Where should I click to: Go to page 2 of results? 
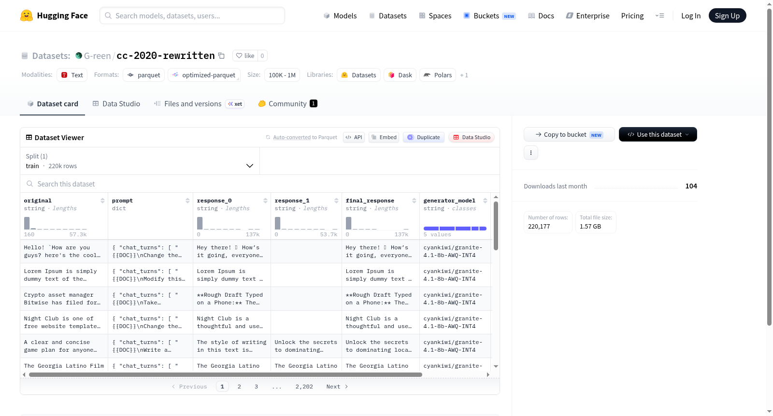[x=239, y=387]
